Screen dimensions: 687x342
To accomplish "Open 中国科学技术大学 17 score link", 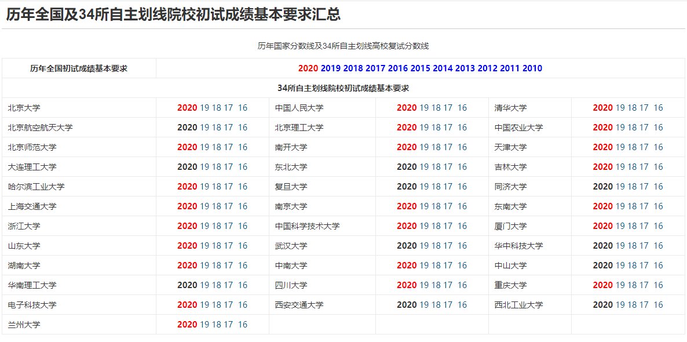I will click(x=448, y=226).
